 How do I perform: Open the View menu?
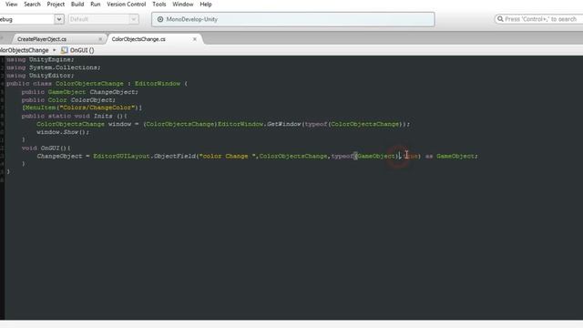pyautogui.click(x=11, y=5)
